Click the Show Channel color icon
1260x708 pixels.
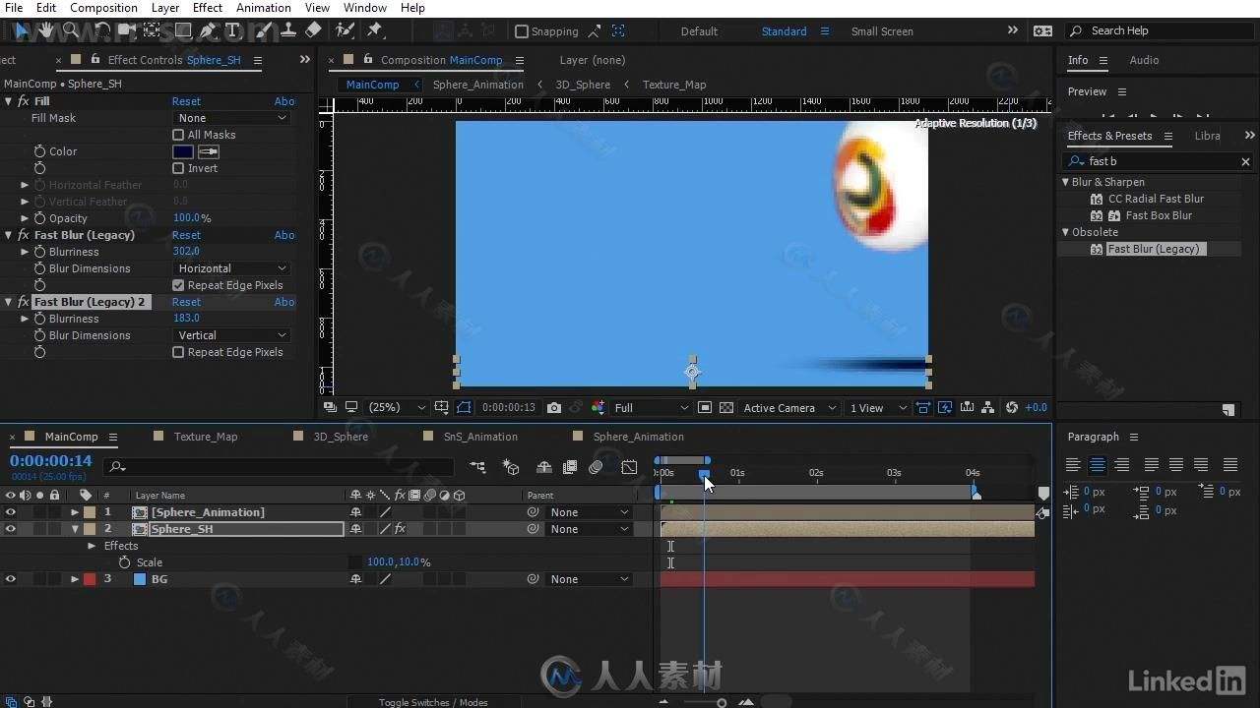(x=598, y=407)
